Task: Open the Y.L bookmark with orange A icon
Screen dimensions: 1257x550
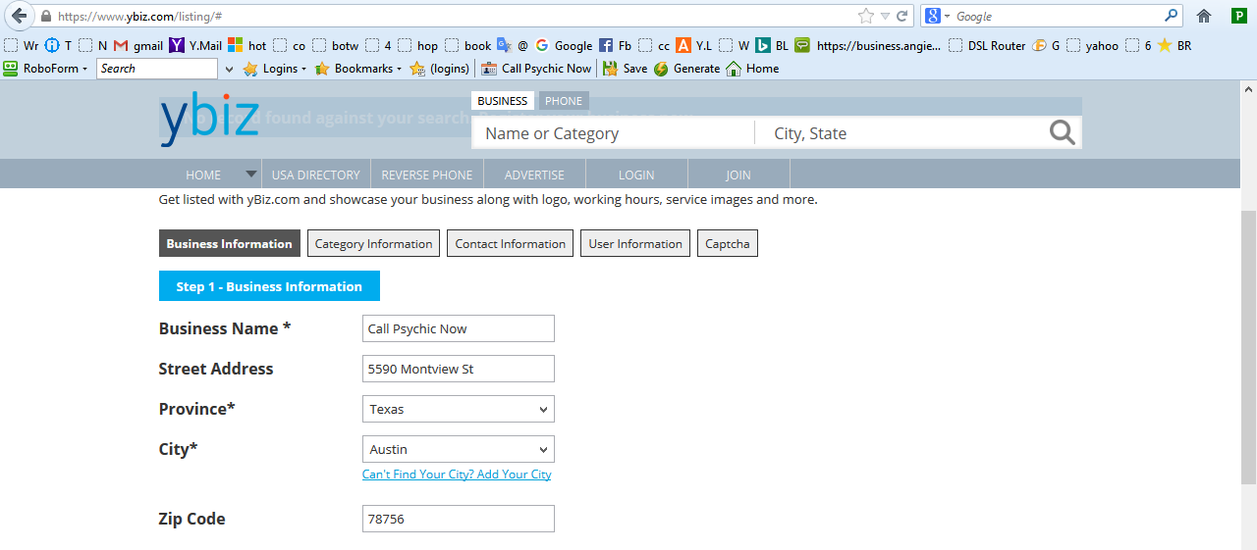Action: tap(693, 45)
